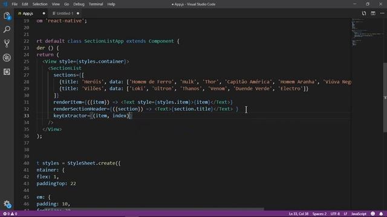387x217 pixels.
Task: Click 'keyExtractor' on line 33
Action: click(70, 116)
